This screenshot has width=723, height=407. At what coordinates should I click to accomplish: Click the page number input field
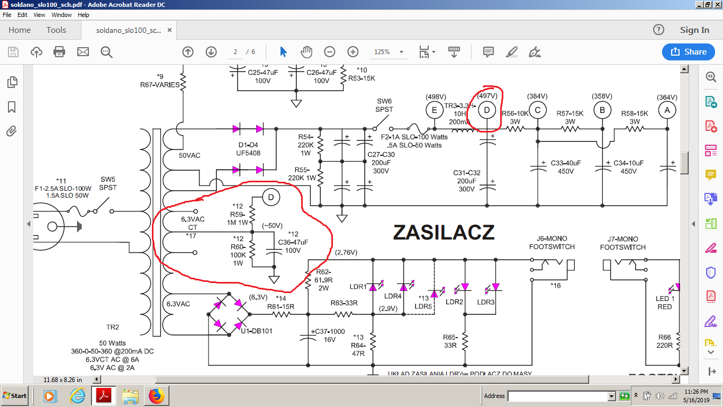coord(235,52)
